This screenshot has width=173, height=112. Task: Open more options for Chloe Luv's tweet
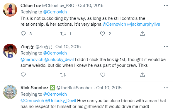click(x=166, y=6)
